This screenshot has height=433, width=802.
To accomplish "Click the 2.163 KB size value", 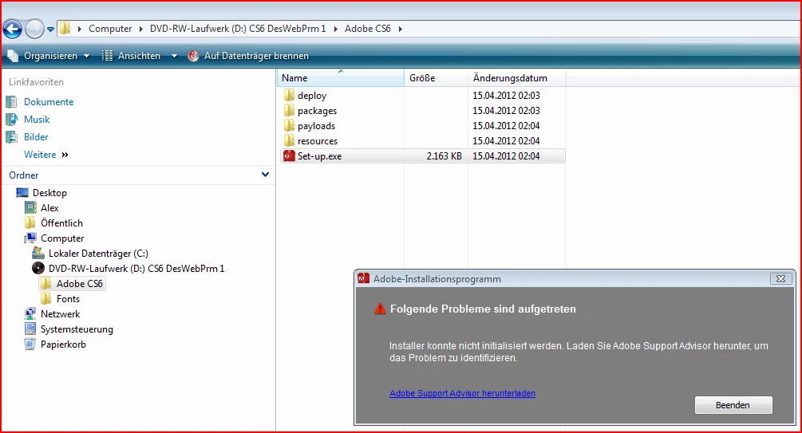I will pyautogui.click(x=444, y=156).
